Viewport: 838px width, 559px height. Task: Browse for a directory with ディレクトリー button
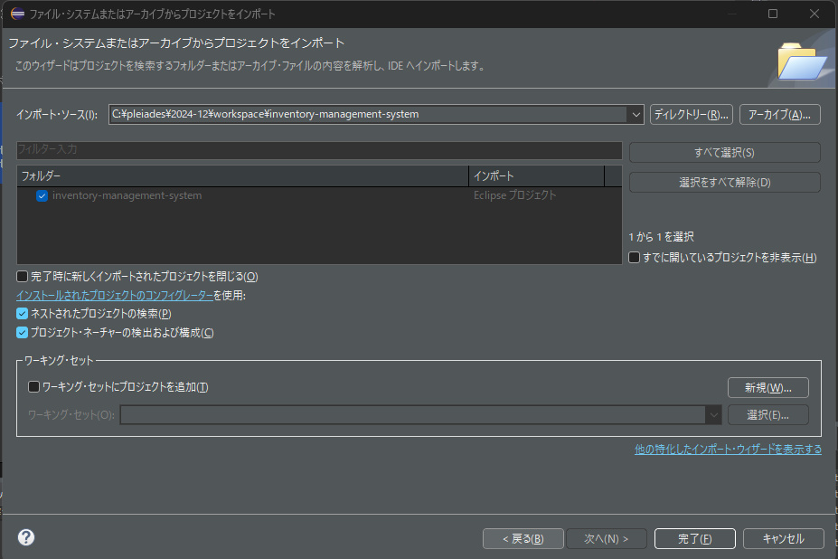[x=691, y=114]
